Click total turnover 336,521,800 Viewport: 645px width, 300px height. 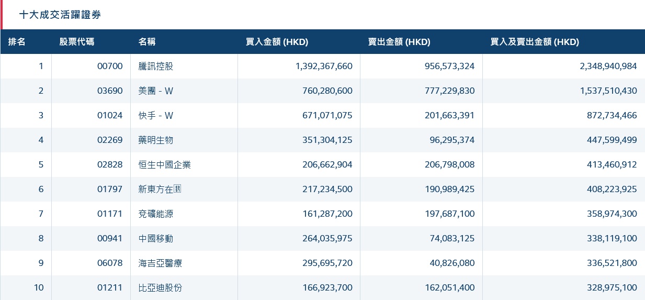tap(612, 263)
